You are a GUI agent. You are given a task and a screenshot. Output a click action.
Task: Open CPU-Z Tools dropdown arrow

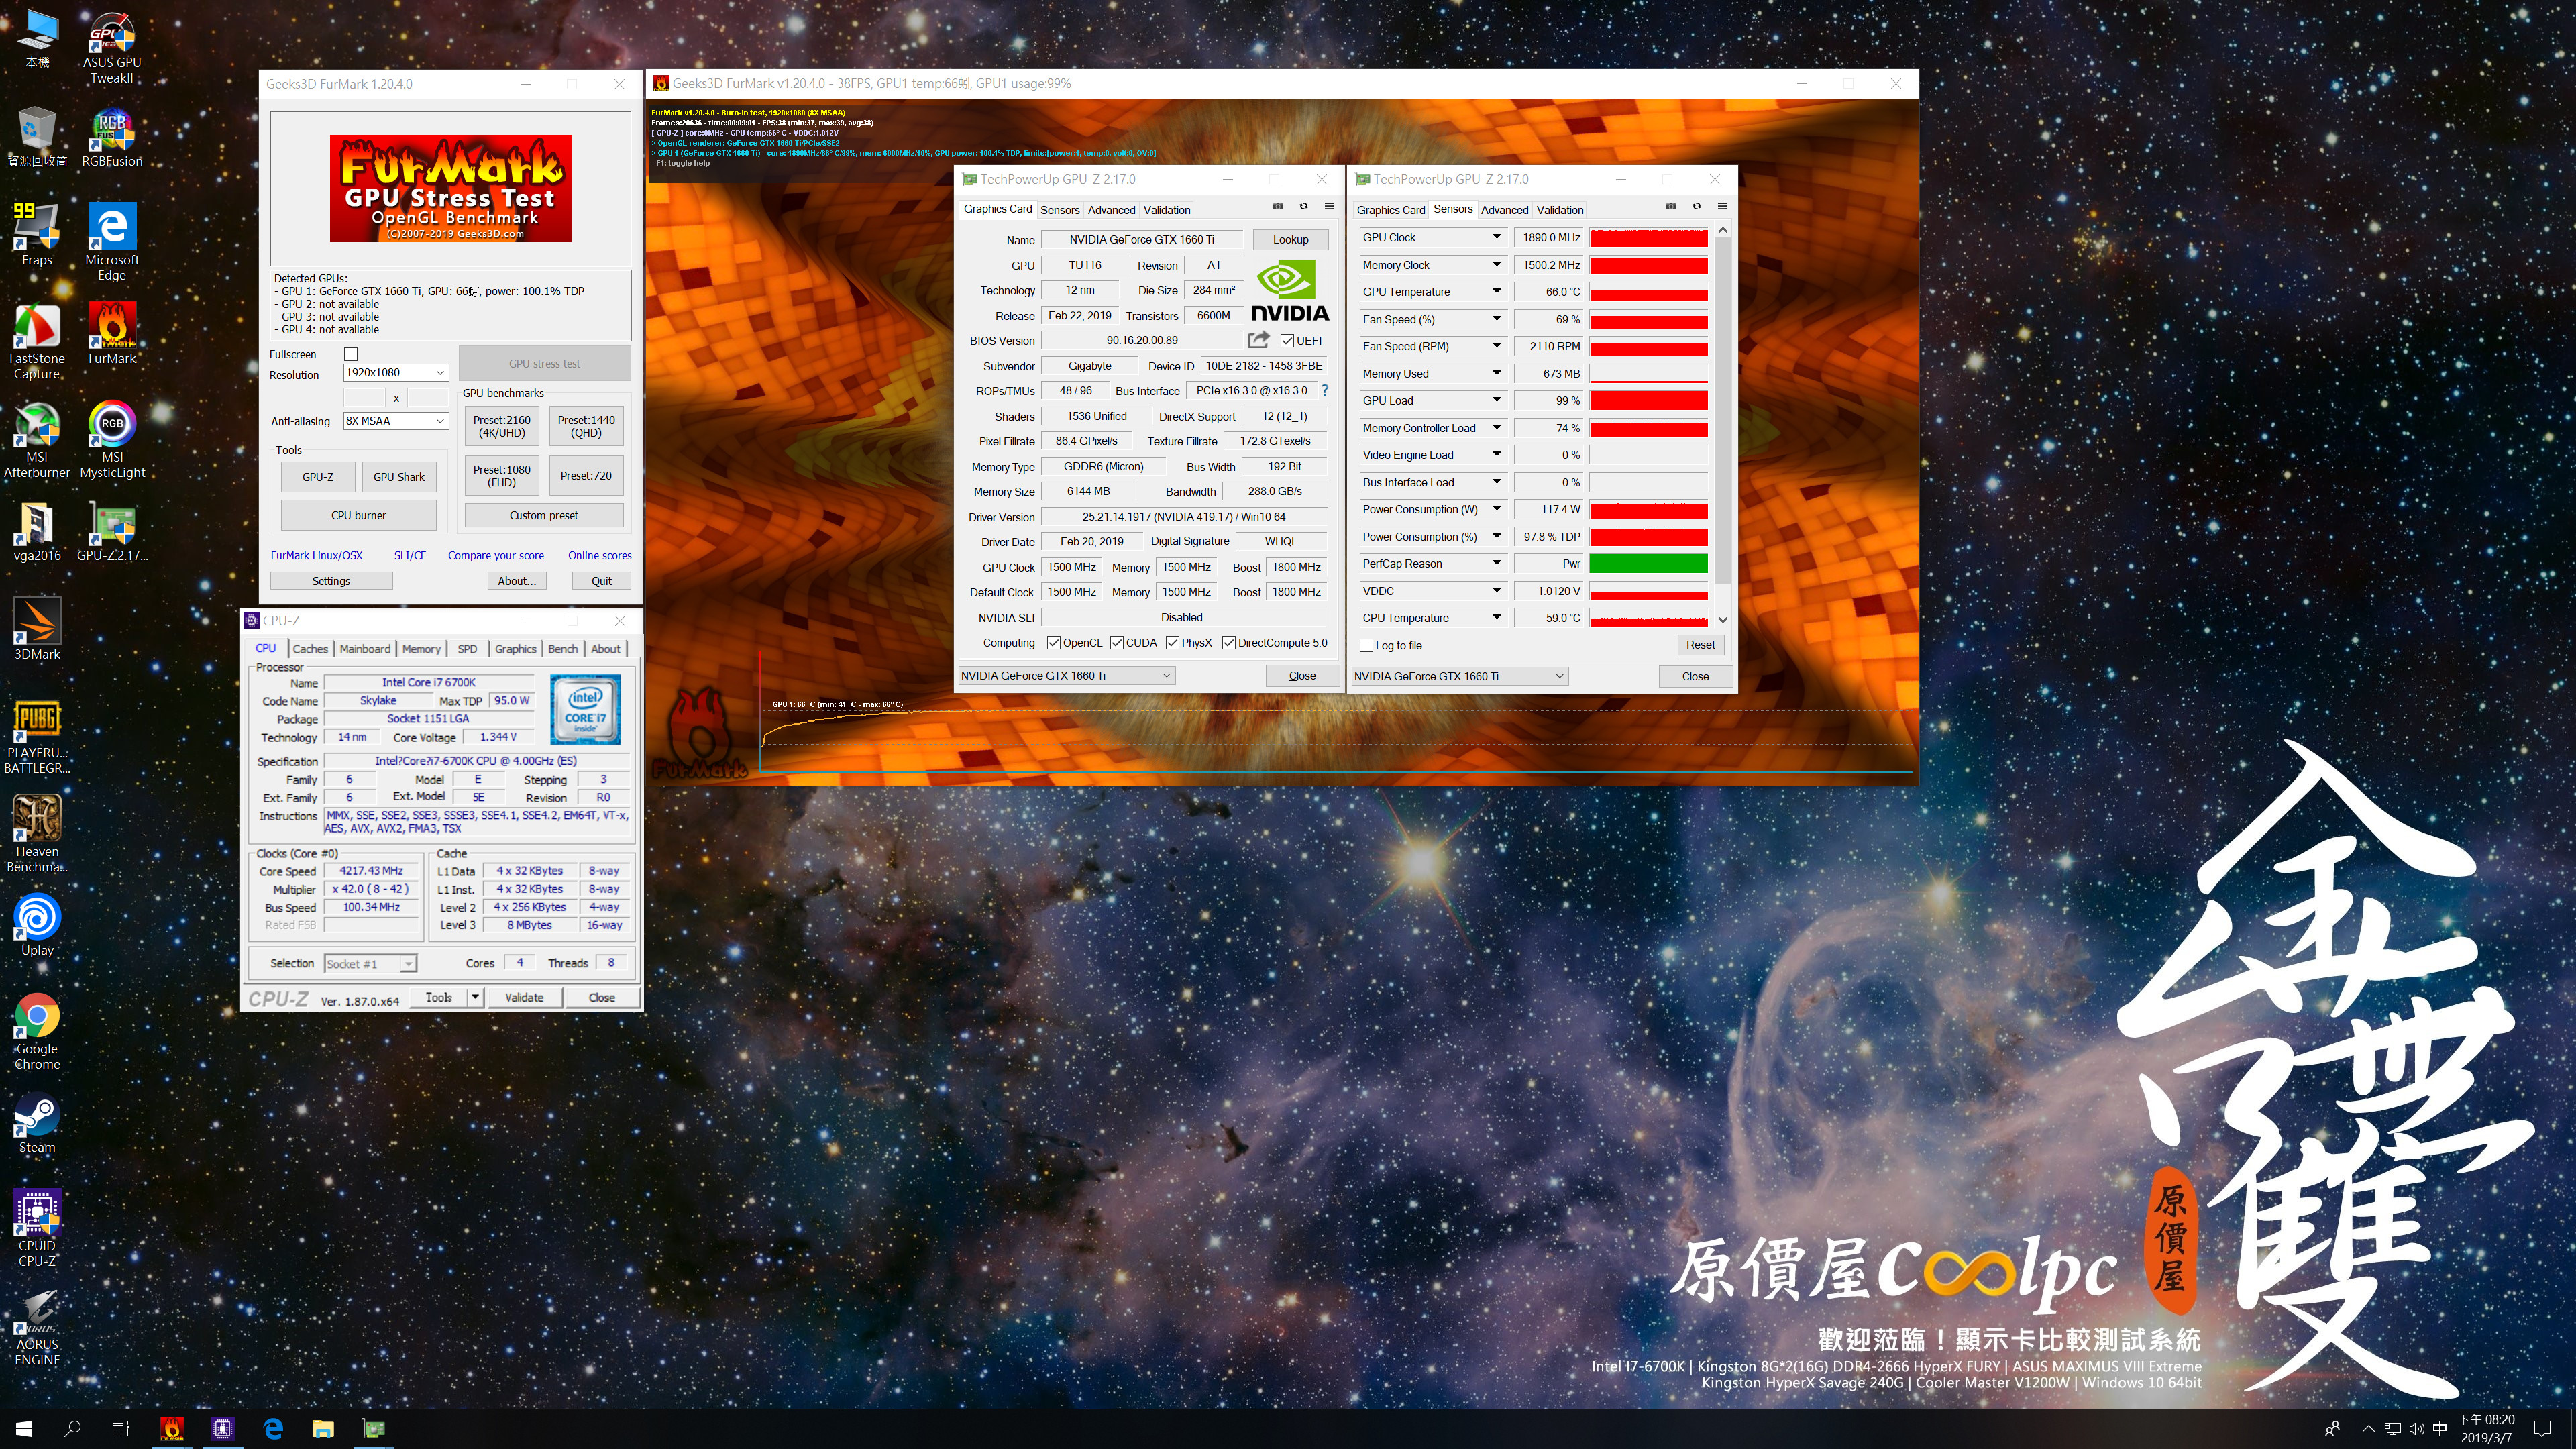point(476,997)
